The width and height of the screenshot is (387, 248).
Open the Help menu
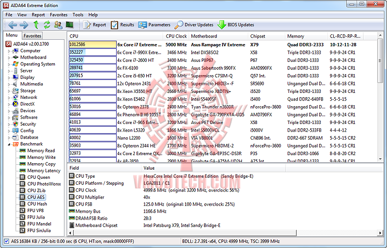tap(93, 15)
